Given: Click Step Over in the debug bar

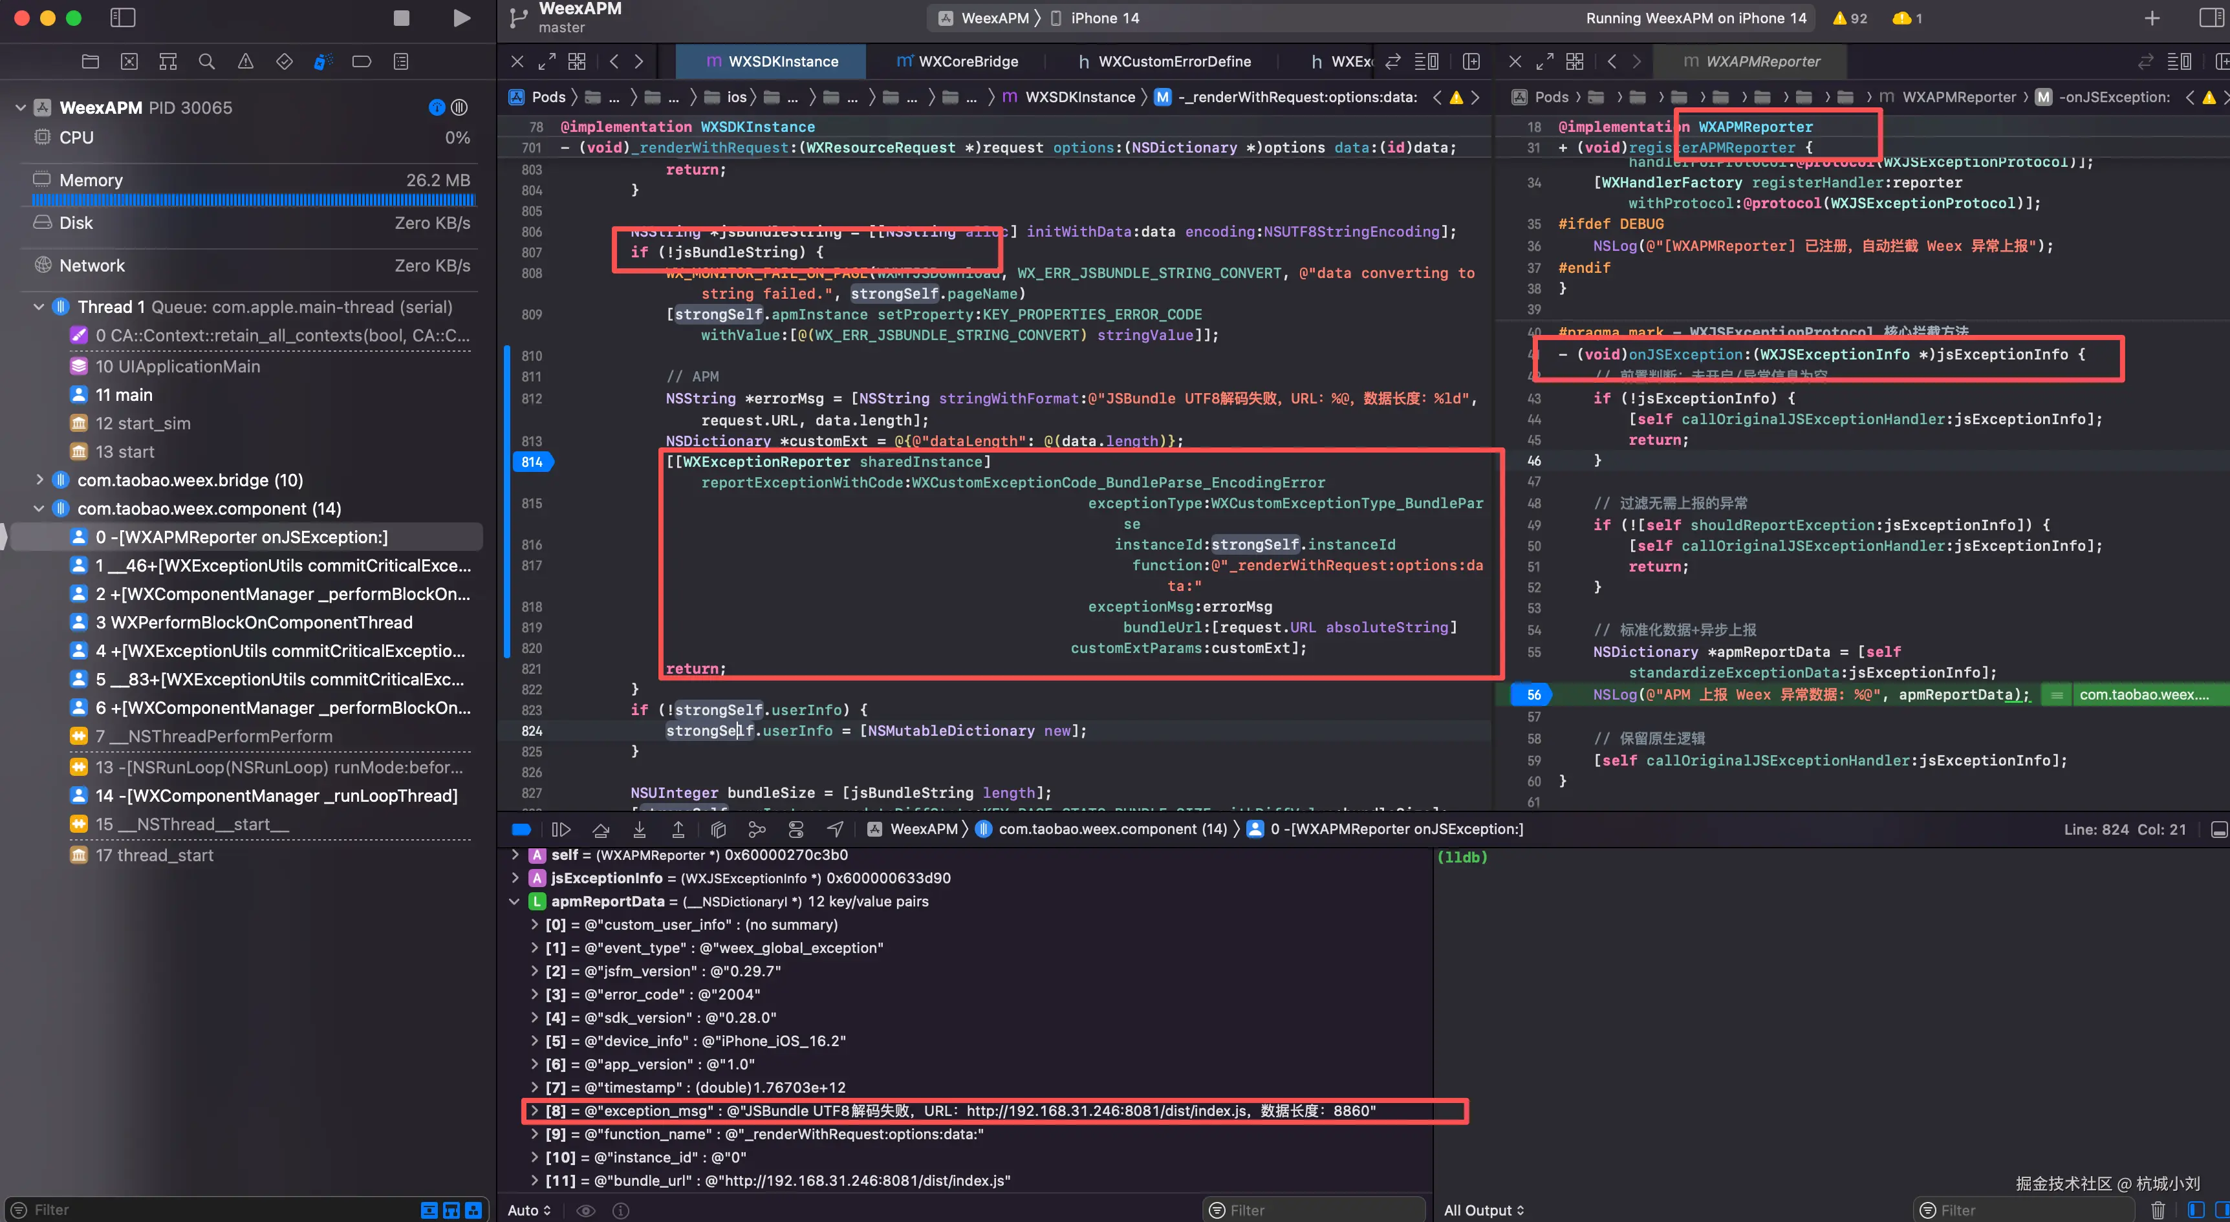Looking at the screenshot, I should (x=601, y=829).
